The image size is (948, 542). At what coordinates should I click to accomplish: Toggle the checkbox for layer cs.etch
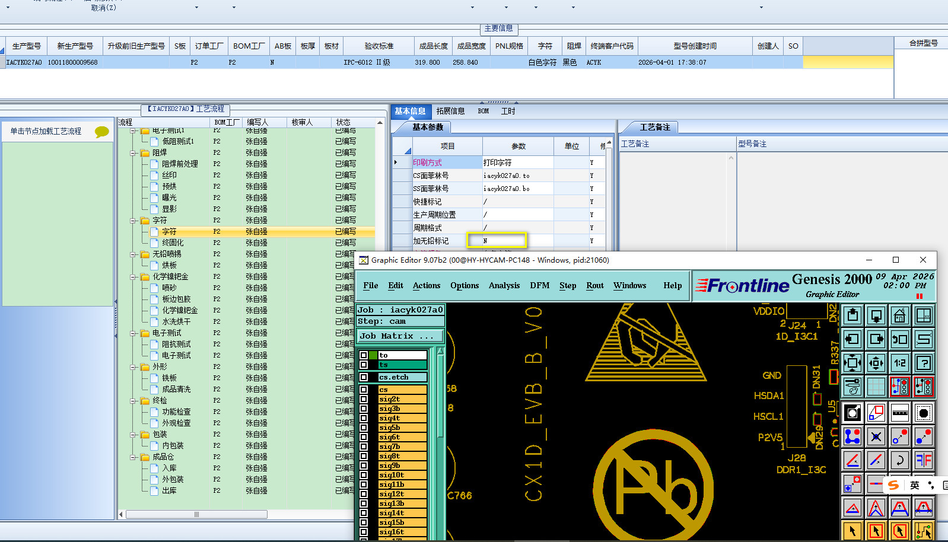pyautogui.click(x=364, y=377)
